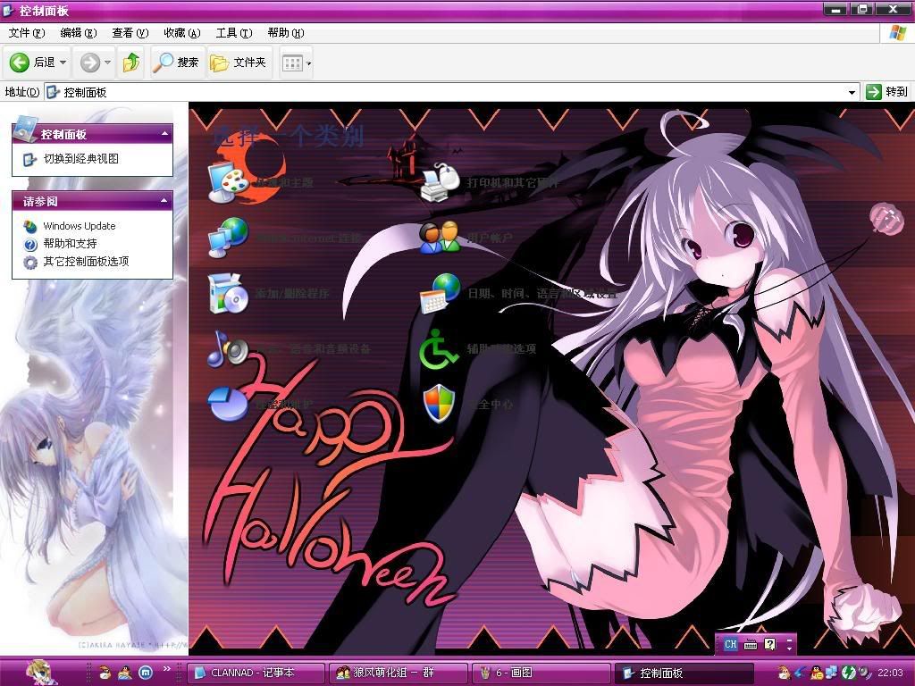915x686 pixels.
Task: Open the 工具(T) menu
Action: 234,33
